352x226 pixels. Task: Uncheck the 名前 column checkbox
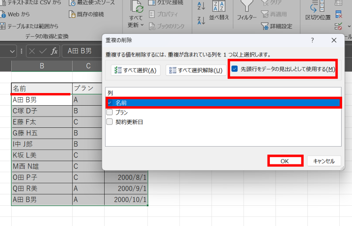[x=110, y=102]
